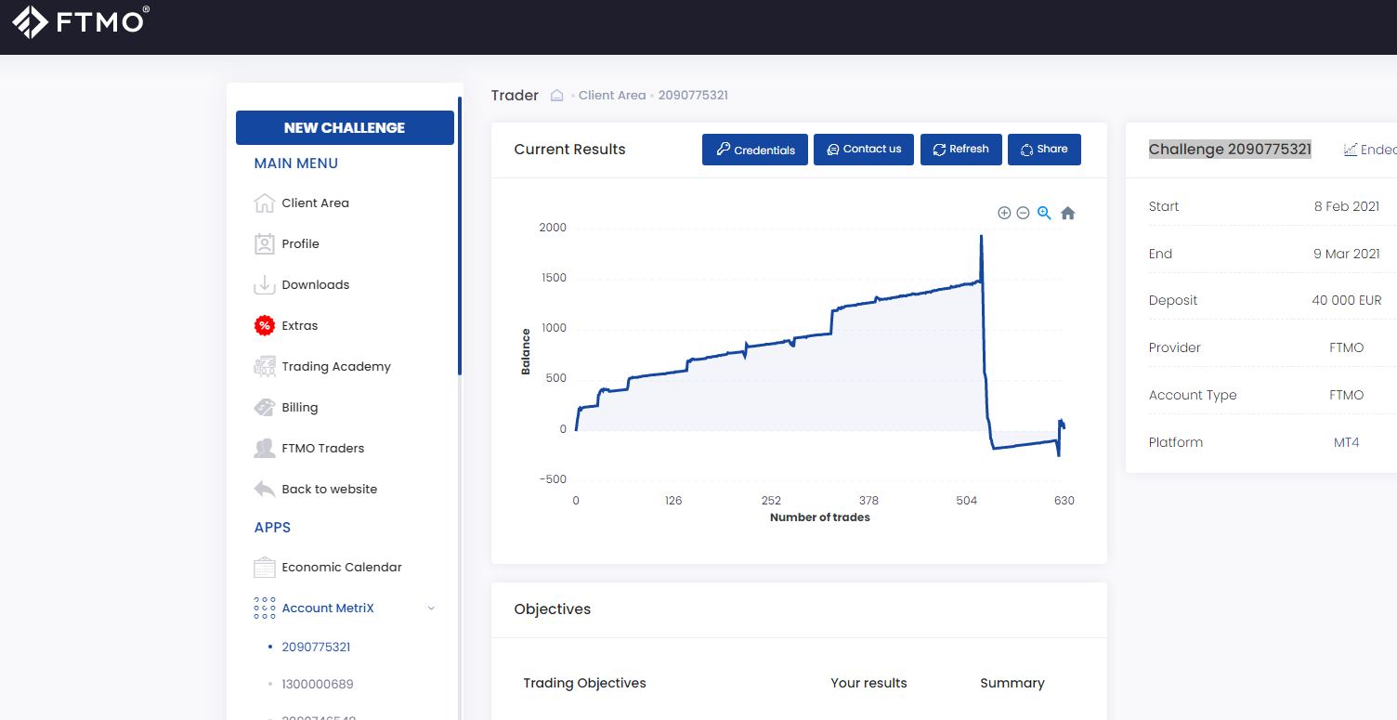Select the magnifier selection zoom tool

click(1044, 213)
